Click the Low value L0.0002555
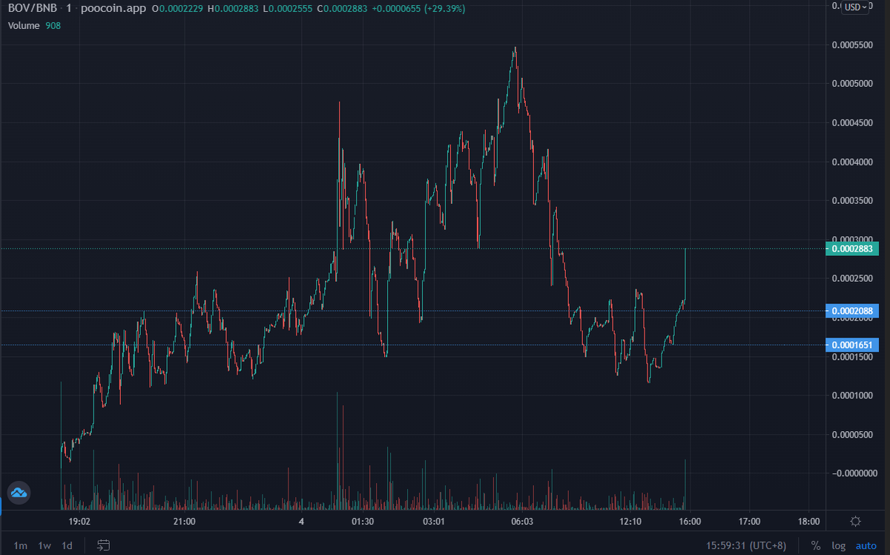This screenshot has height=555, width=890. (x=286, y=9)
